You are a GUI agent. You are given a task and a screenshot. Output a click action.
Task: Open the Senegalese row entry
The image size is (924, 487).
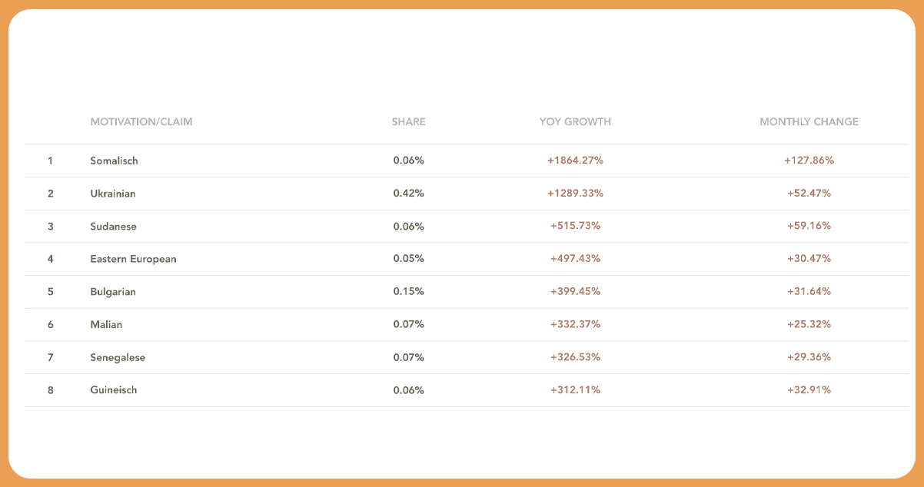118,358
